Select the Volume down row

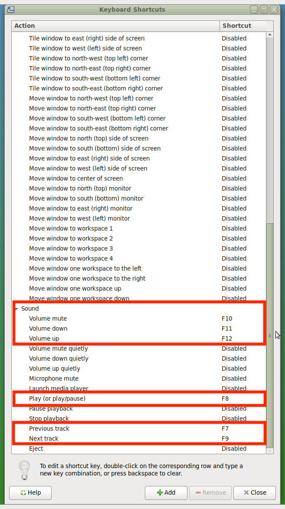click(48, 328)
